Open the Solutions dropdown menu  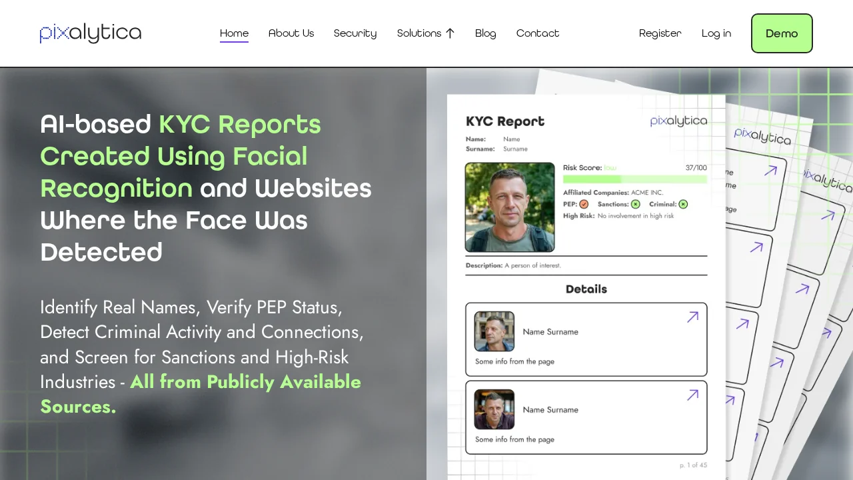coord(419,33)
